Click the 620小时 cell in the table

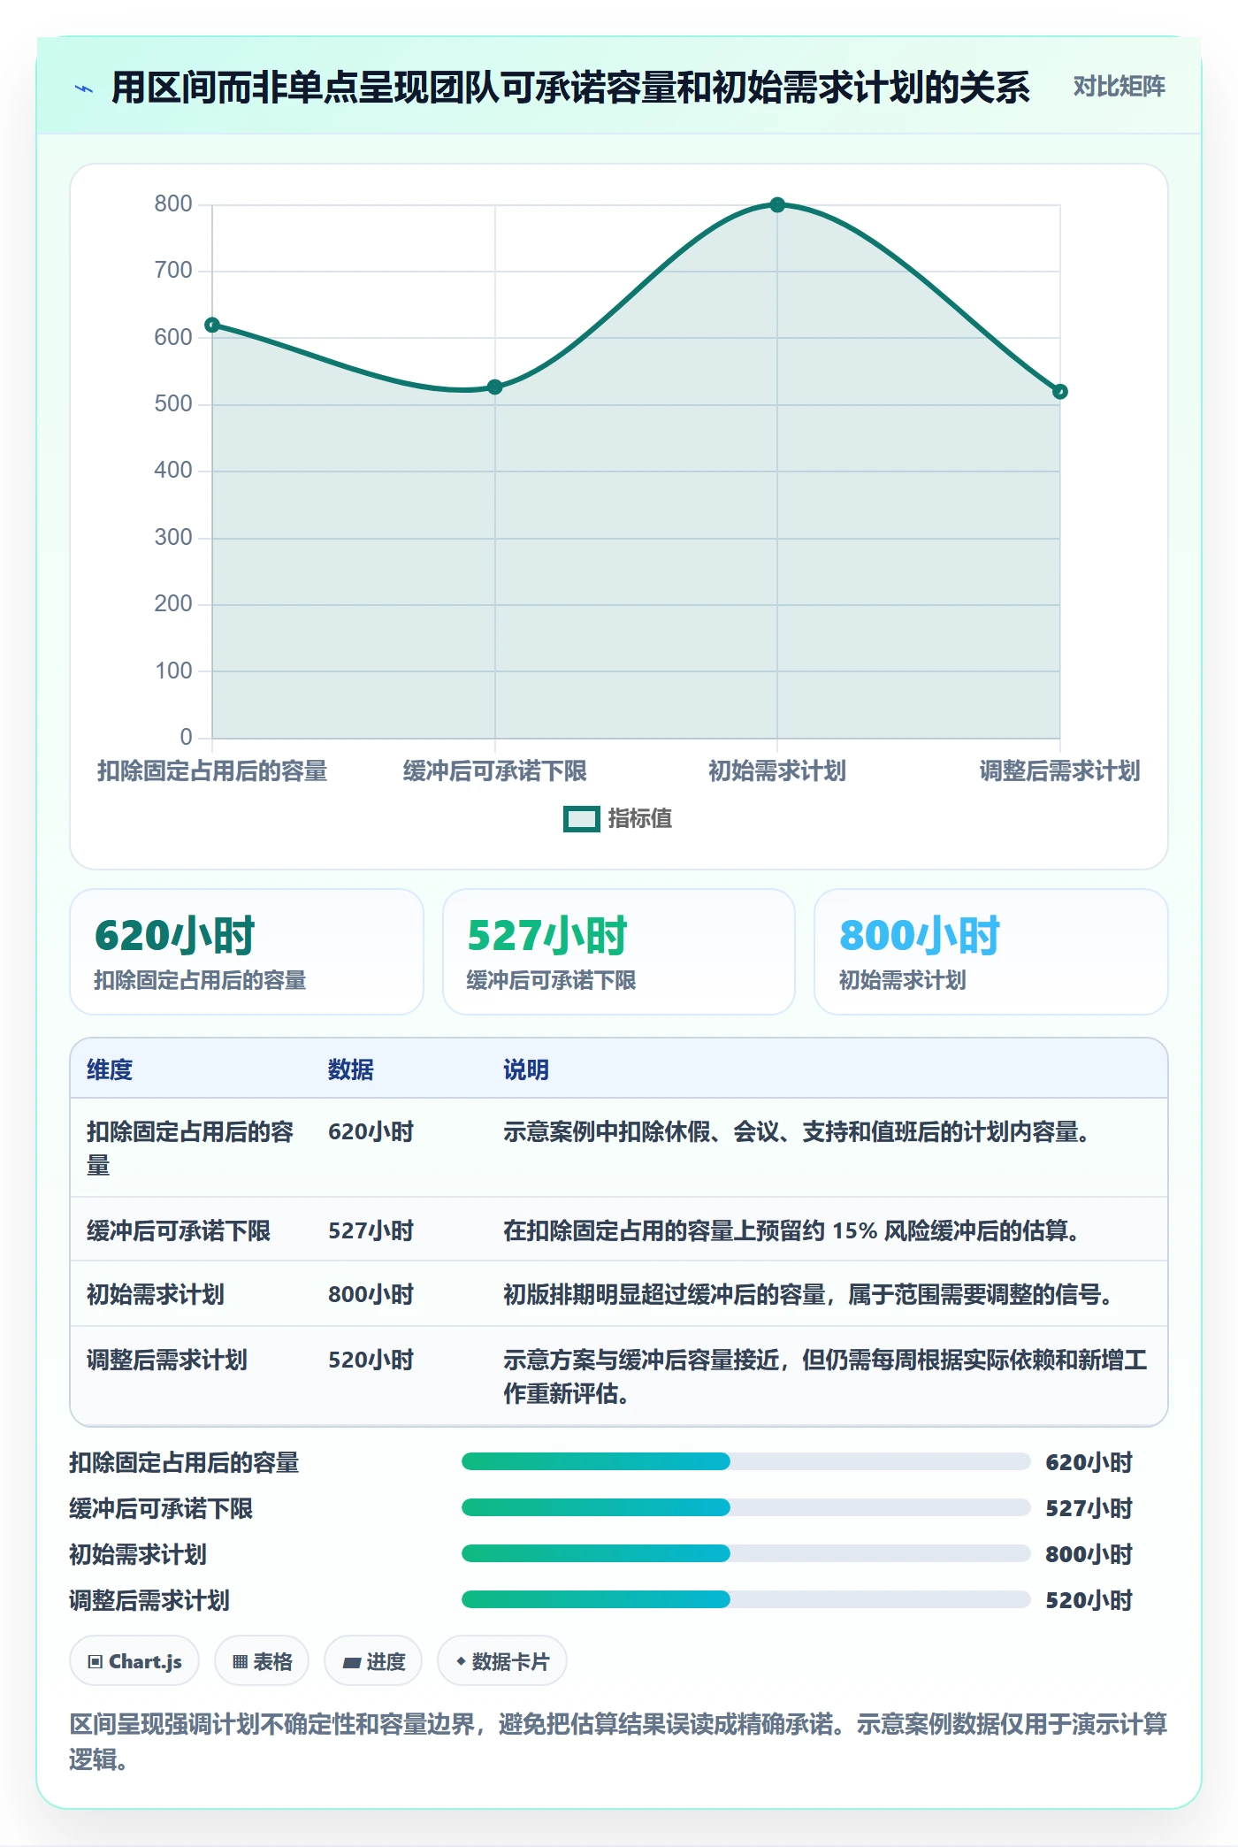point(371,1131)
